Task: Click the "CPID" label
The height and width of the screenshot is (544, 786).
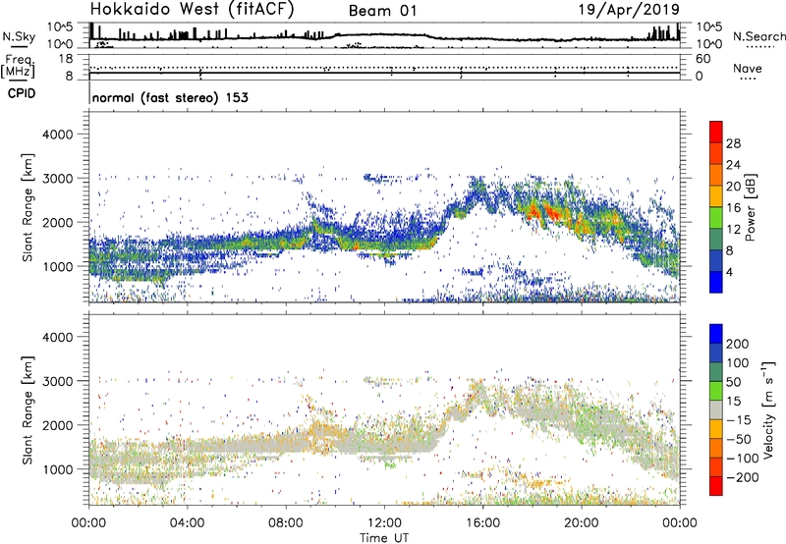Action: pos(22,93)
